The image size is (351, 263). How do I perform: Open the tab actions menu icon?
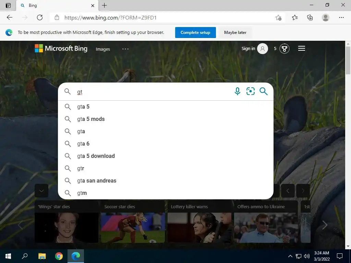(8, 5)
